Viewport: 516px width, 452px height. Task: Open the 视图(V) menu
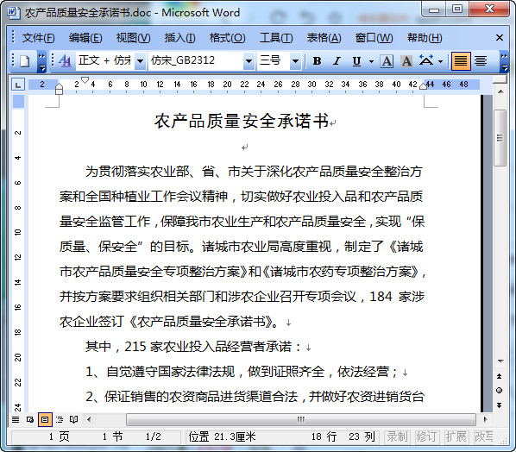pyautogui.click(x=133, y=38)
